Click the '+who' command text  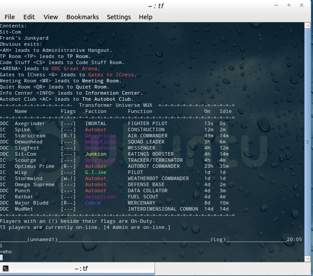point(6,252)
